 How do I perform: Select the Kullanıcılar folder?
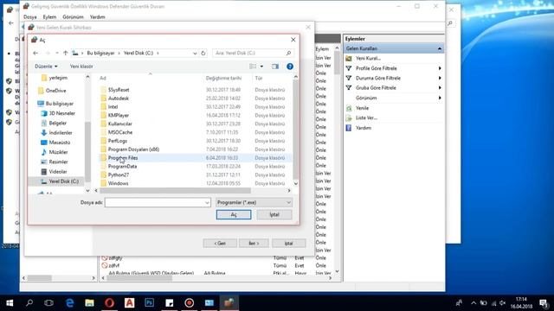(x=119, y=124)
